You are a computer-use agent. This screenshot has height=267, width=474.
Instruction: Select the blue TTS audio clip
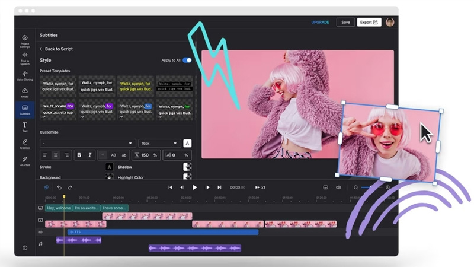tap(163, 232)
